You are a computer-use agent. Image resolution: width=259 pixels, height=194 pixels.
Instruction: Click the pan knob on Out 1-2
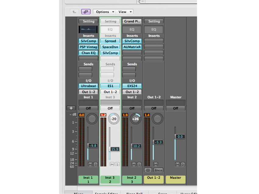(x=157, y=119)
